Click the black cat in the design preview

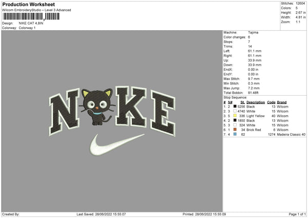[x=97, y=107]
